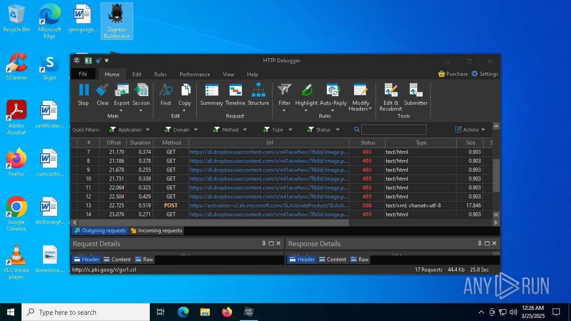This screenshot has height=321, width=571.
Task: Open the Actions dropdown
Action: 470,130
